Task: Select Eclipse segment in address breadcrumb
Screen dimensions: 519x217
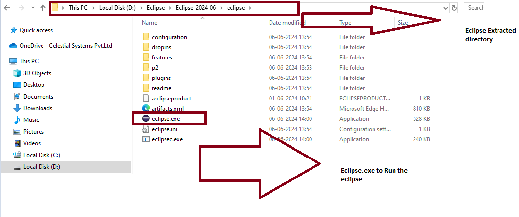Action: tap(156, 8)
